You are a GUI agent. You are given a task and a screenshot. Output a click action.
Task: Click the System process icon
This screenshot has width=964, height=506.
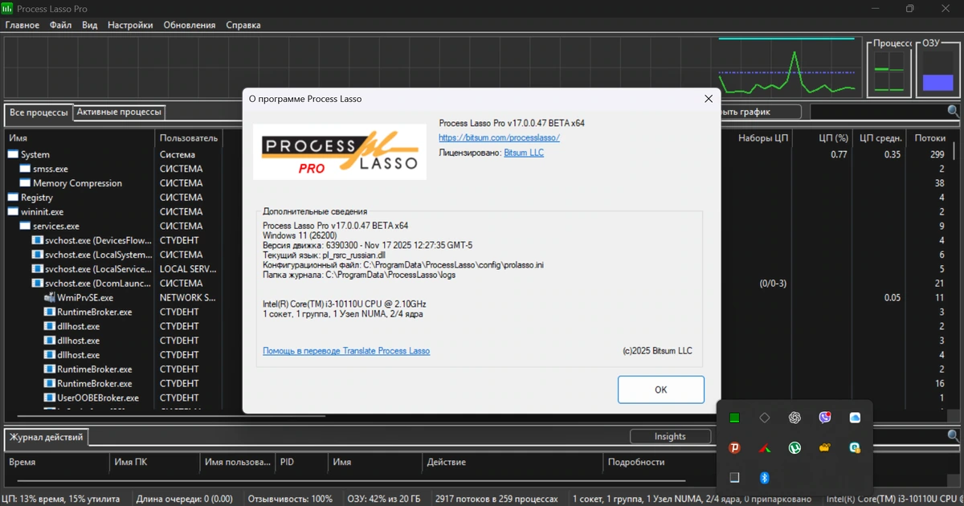[14, 154]
